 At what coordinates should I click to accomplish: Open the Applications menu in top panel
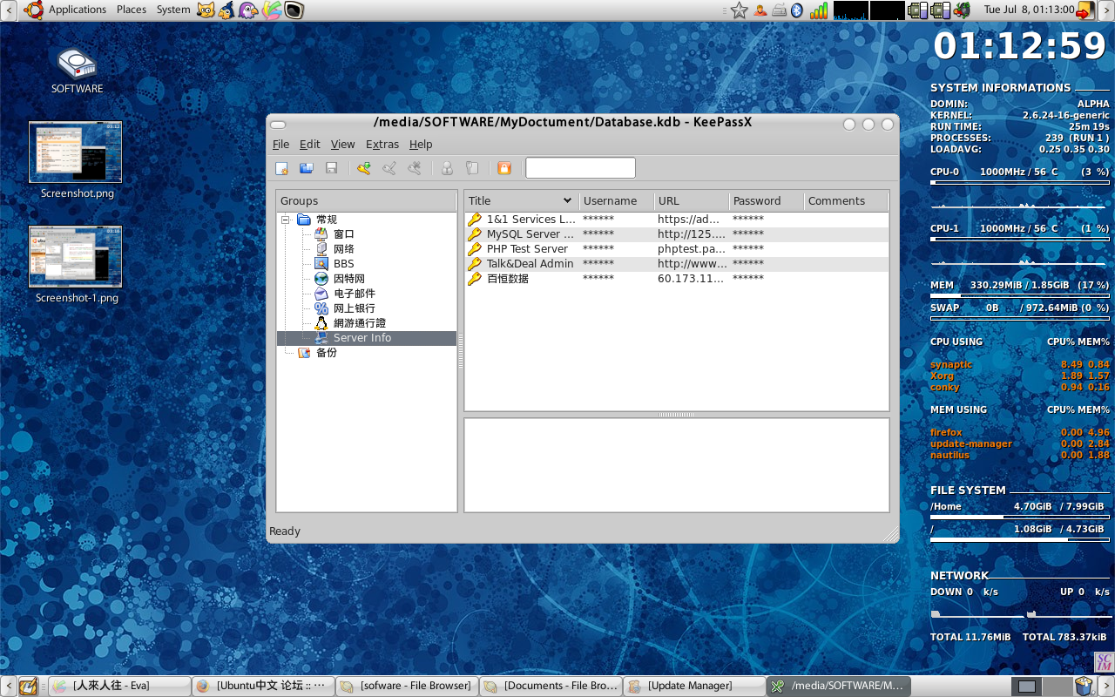point(78,10)
